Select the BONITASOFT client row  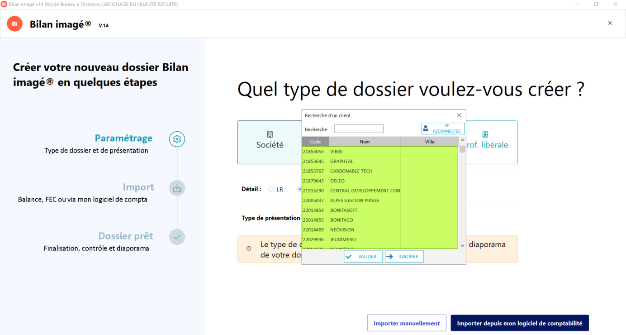[364, 210]
